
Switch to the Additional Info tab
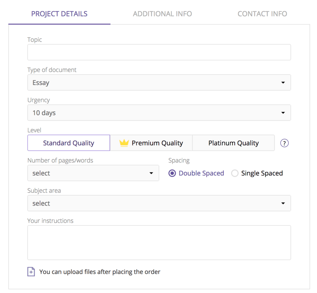tap(162, 14)
